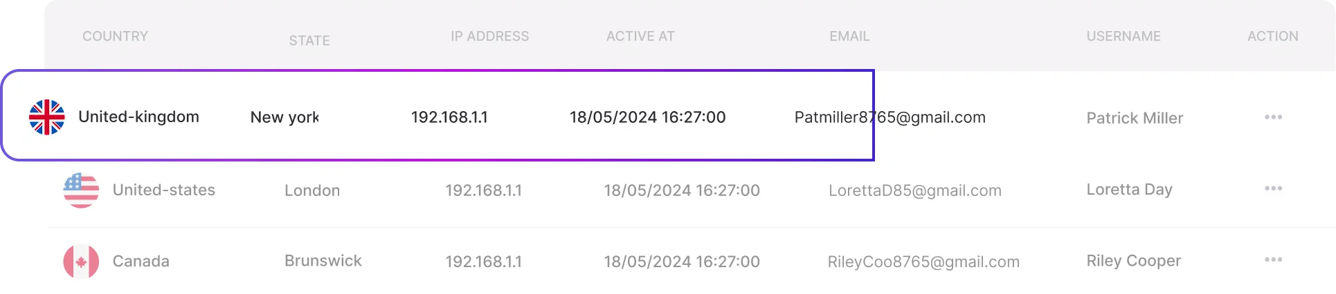This screenshot has height=294, width=1336.
Task: Click the Active At column header
Action: click(x=640, y=37)
